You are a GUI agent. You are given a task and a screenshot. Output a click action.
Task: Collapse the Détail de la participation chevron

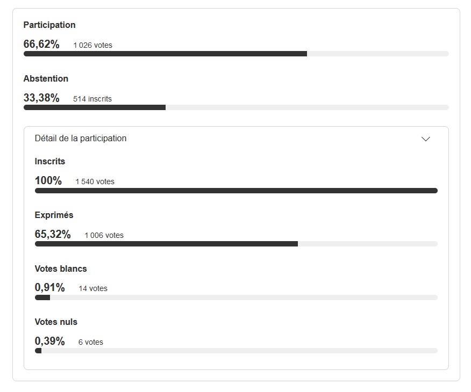[x=426, y=139]
